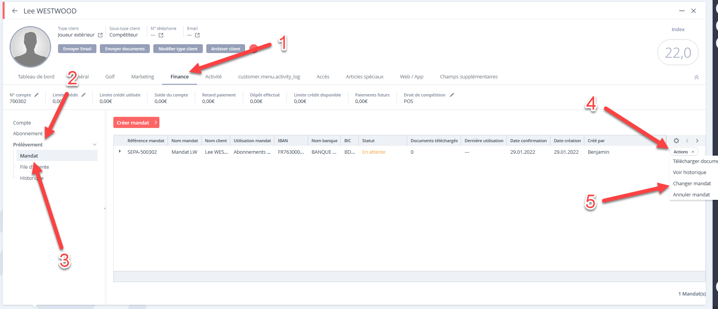The image size is (718, 309).
Task: Collapse the header with double chevron
Action: coord(696,77)
